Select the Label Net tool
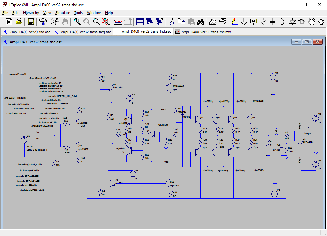Viewport: 327px width, 236px height. pyautogui.click(x=253, y=22)
